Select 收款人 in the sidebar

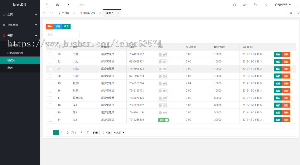coord(20,60)
